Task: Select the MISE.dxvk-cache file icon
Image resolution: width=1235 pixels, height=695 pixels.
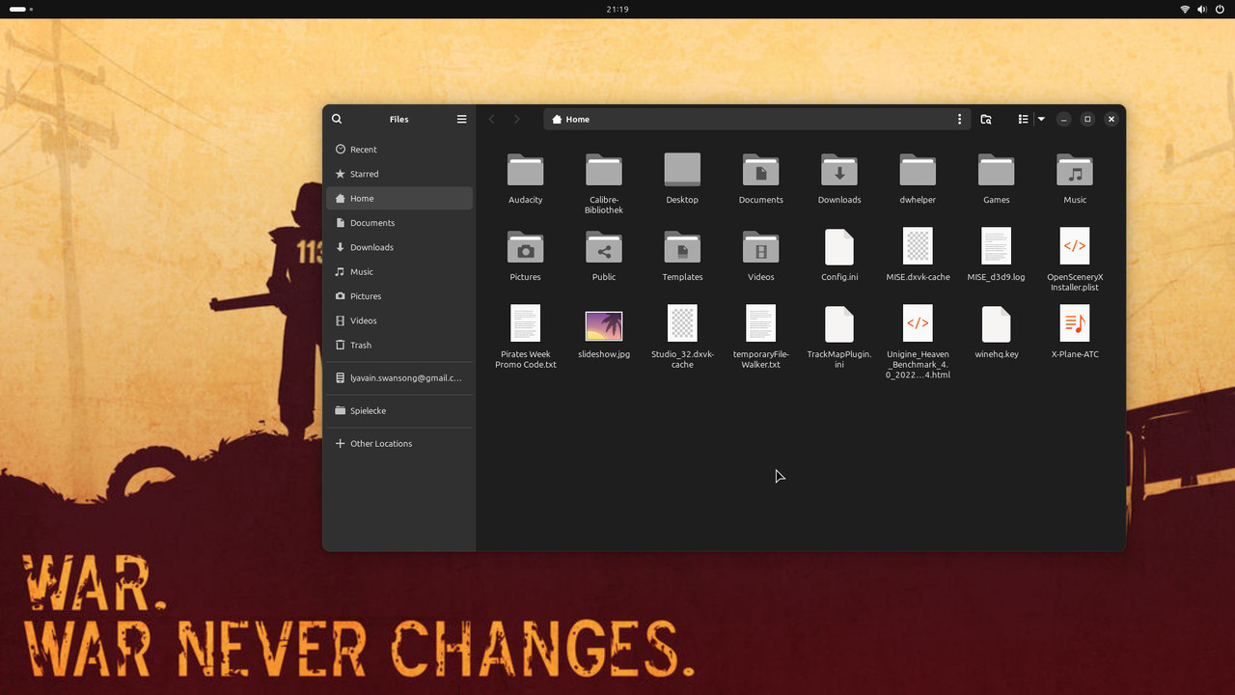Action: pos(918,246)
